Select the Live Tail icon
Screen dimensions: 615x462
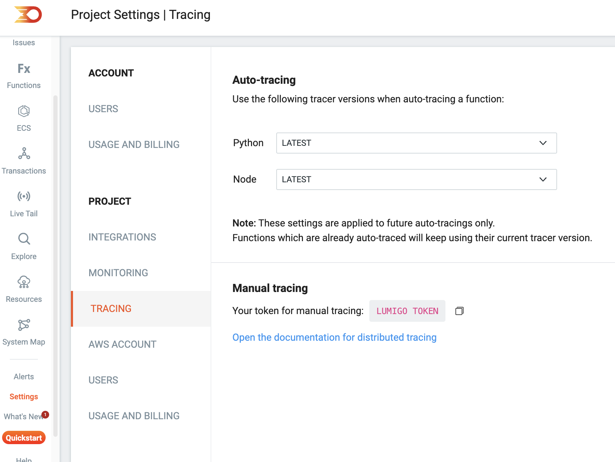pyautogui.click(x=24, y=197)
